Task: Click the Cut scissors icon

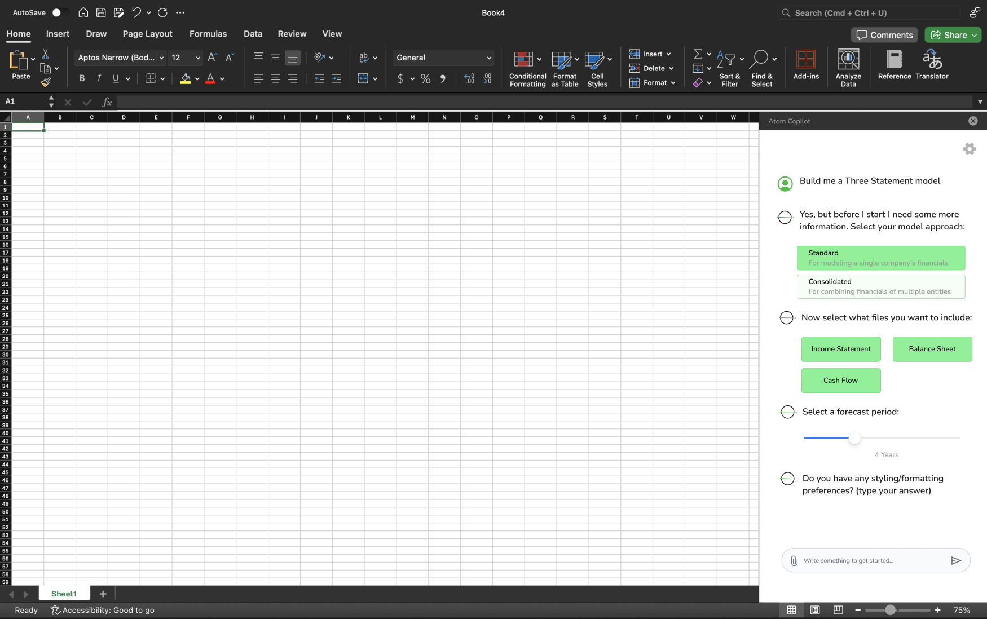Action: tap(46, 54)
